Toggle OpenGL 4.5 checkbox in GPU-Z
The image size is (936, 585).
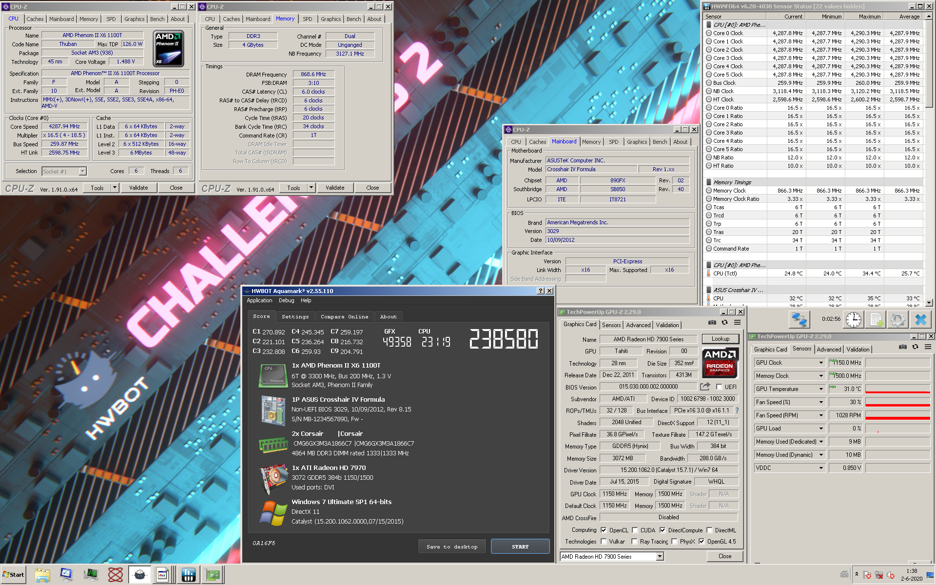click(702, 542)
